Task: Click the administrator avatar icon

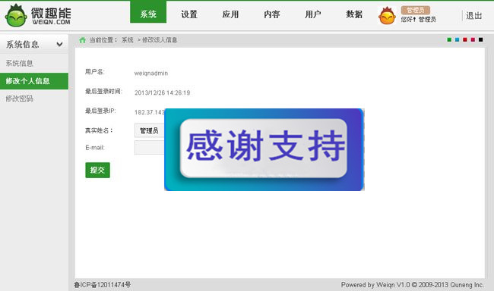Action: pyautogui.click(x=387, y=15)
